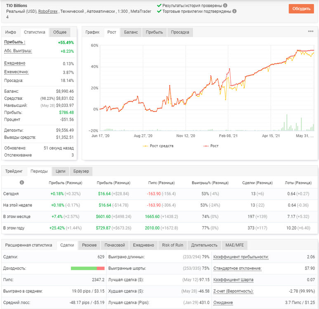
Task: Click the Z-счет (Вероятность) label
Action: tap(234, 291)
